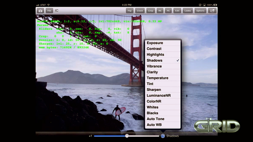253x142 pixels.
Task: Pick Auto Tone in the popup menu
Action: [x=163, y=119]
